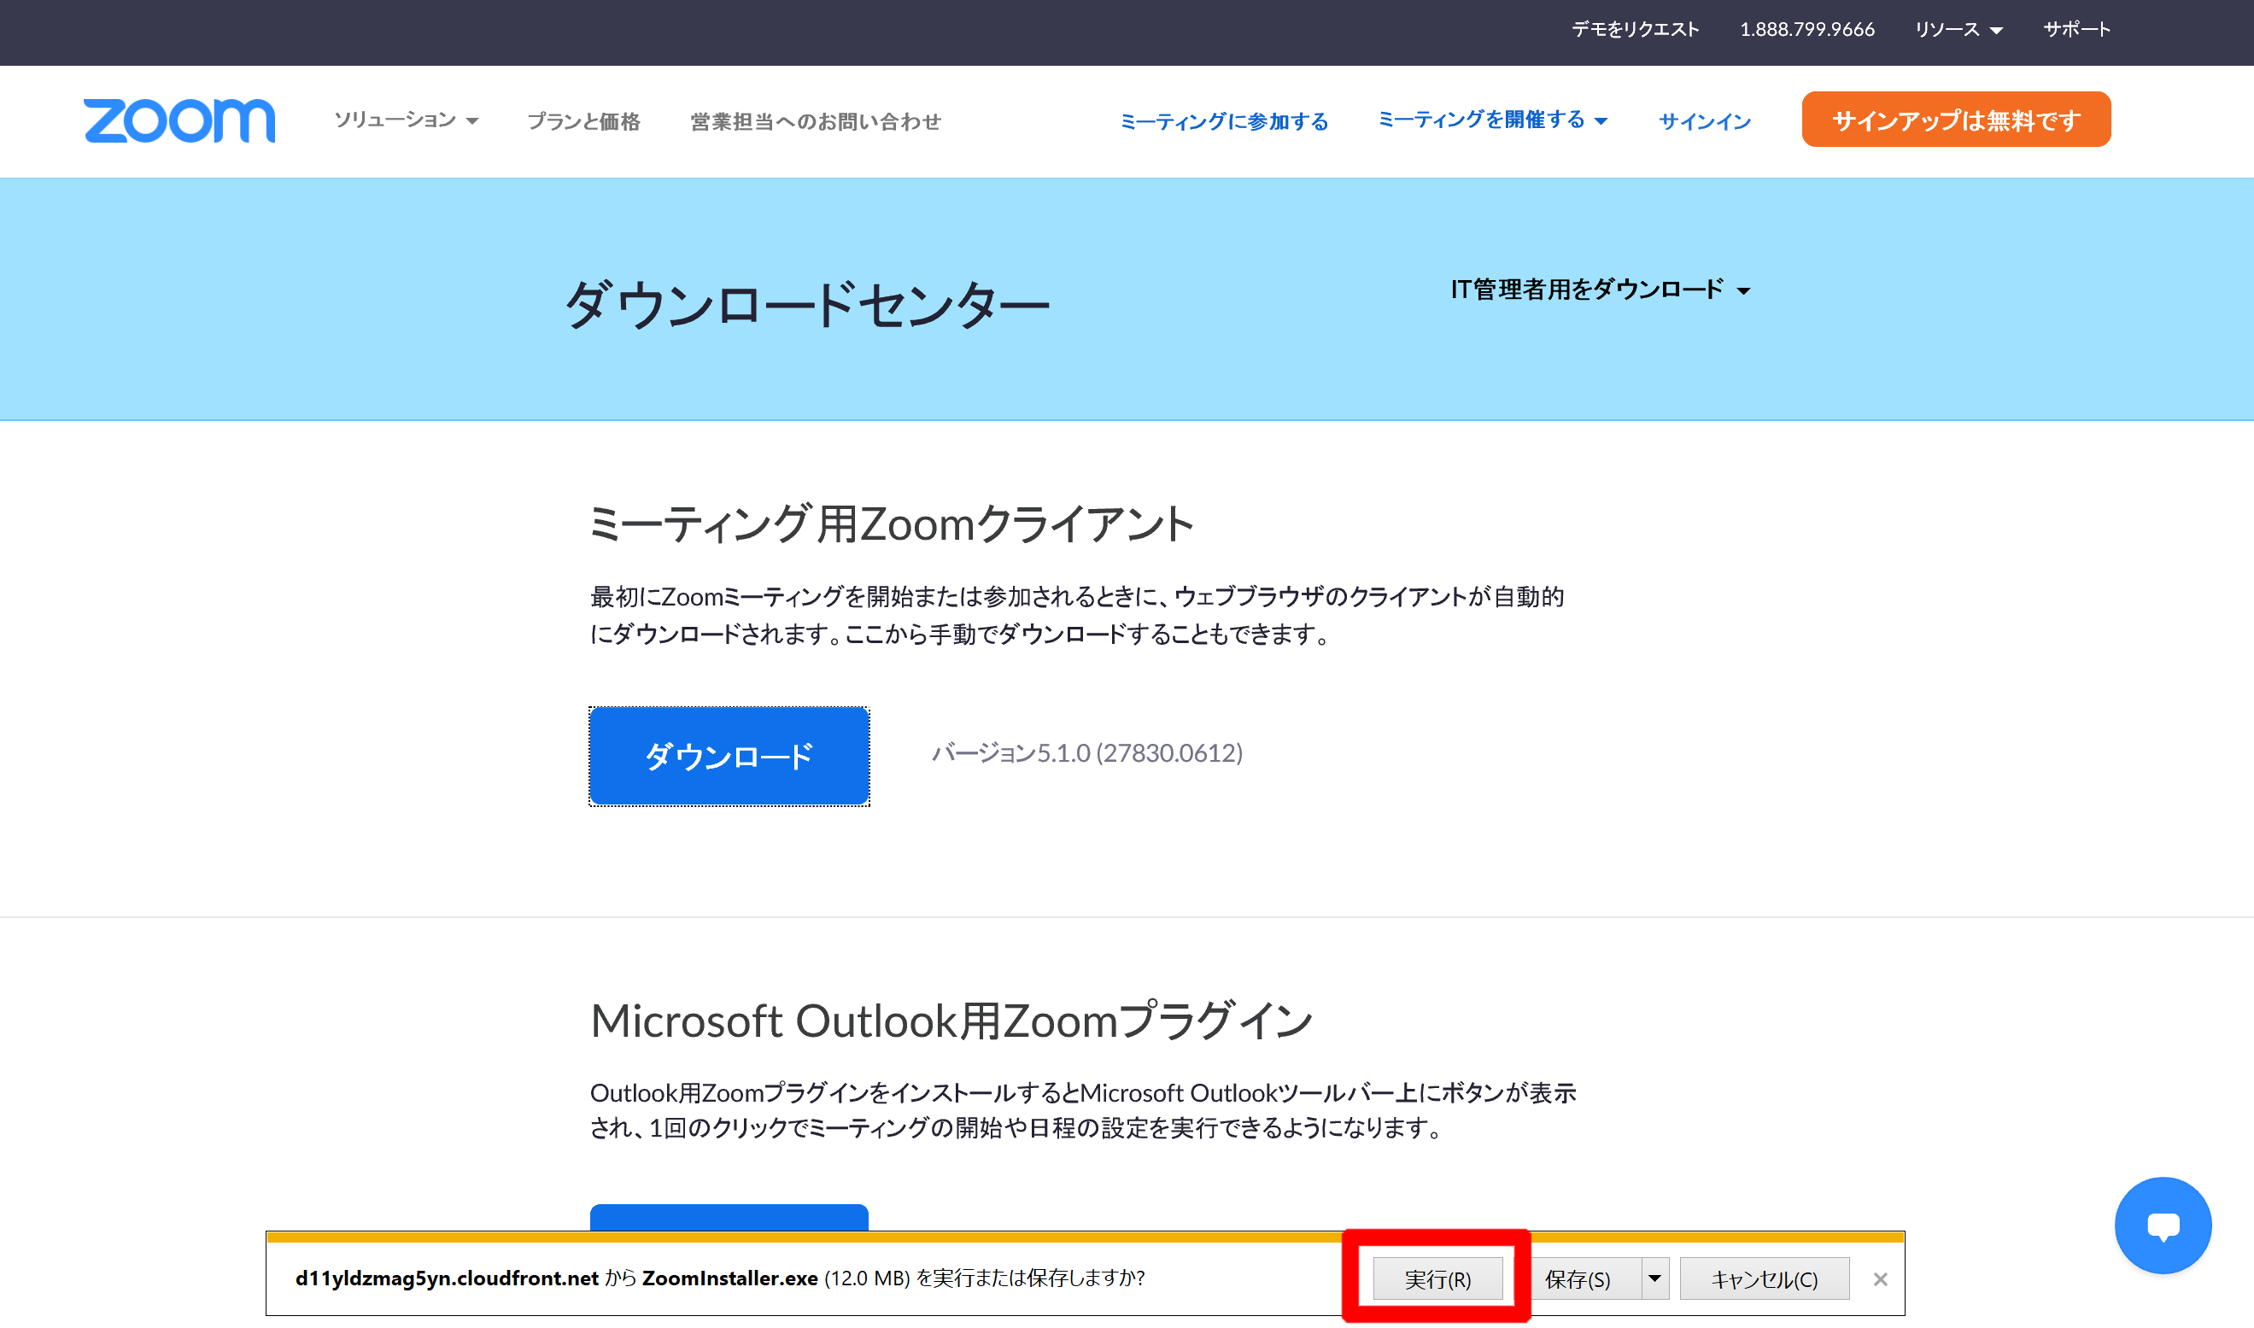The width and height of the screenshot is (2254, 1328).
Task: Click the ZoomInstaller.exe file name text
Action: 729,1278
